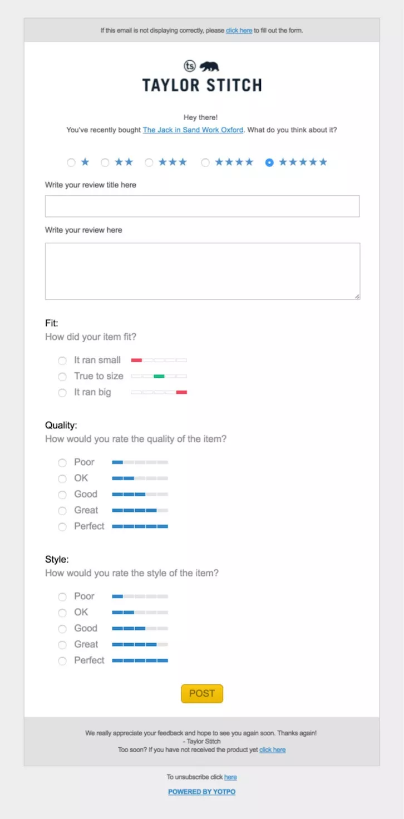The image size is (404, 819).
Task: Click the two stars rating icon
Action: pyautogui.click(x=124, y=162)
